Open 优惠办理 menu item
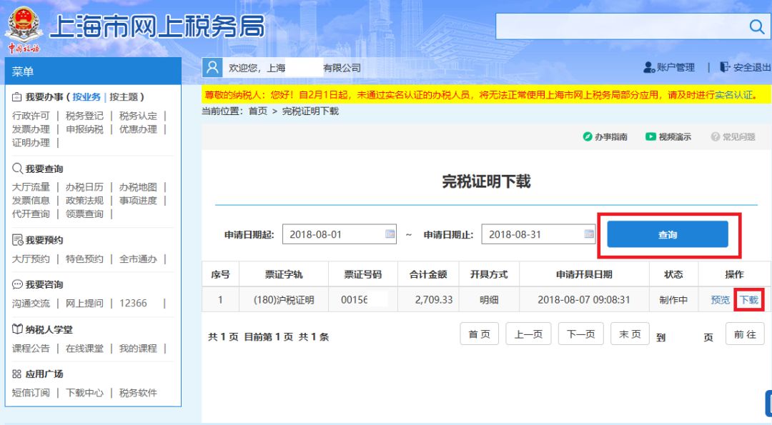This screenshot has width=772, height=425. (139, 129)
